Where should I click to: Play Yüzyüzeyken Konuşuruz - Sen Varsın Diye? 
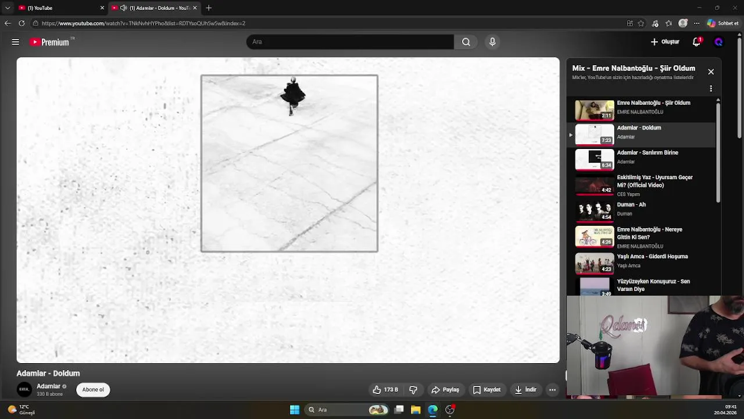642,286
